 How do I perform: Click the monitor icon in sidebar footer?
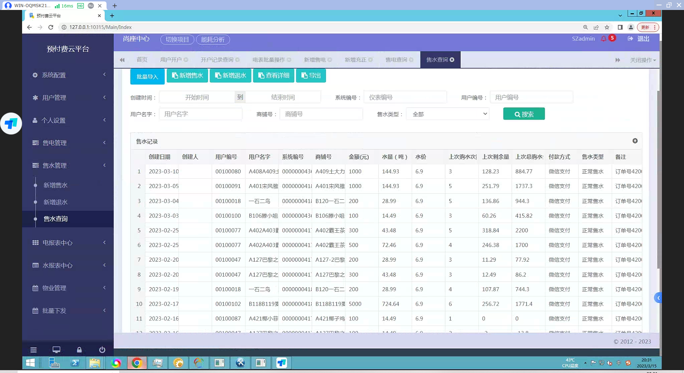[56, 350]
